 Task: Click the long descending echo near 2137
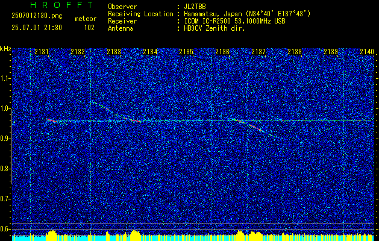coord(256,128)
